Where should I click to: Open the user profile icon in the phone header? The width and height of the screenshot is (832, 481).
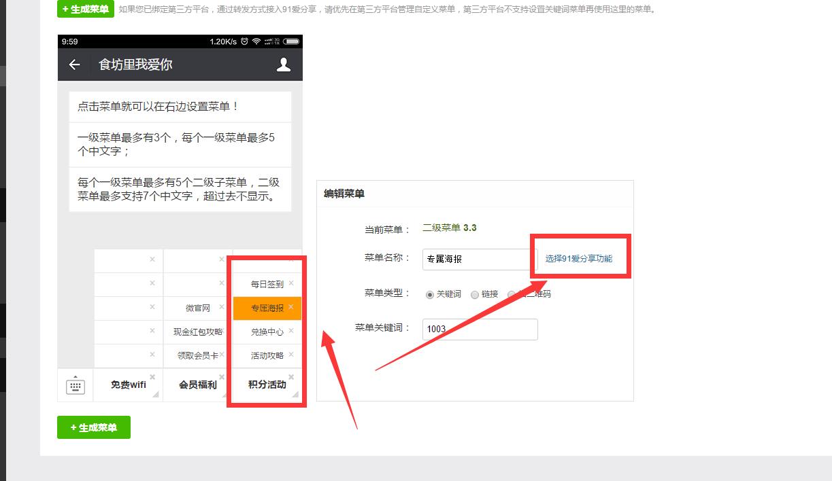(x=284, y=65)
